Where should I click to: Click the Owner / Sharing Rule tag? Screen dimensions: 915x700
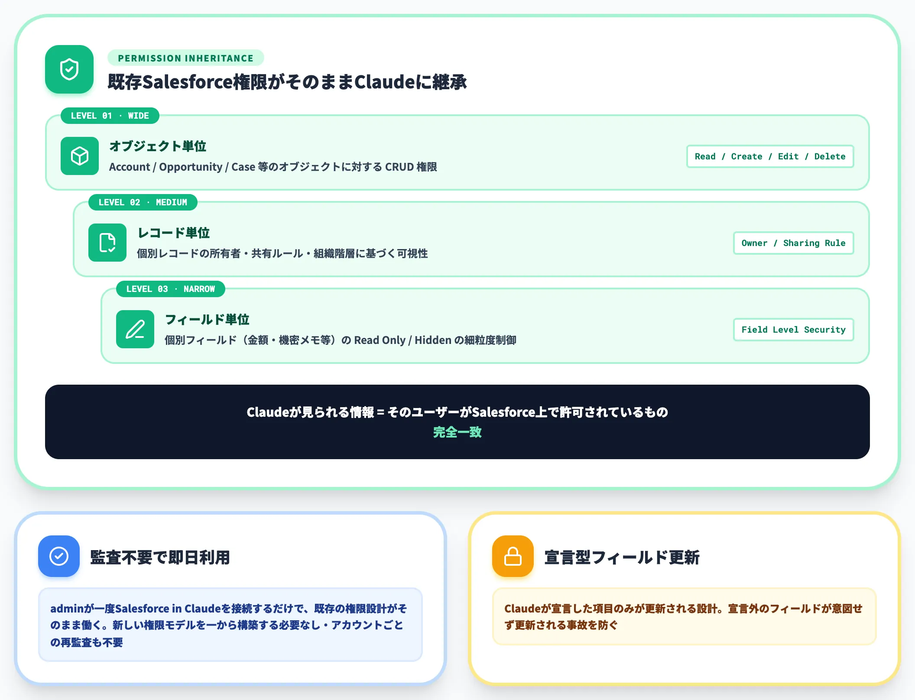[x=794, y=243]
